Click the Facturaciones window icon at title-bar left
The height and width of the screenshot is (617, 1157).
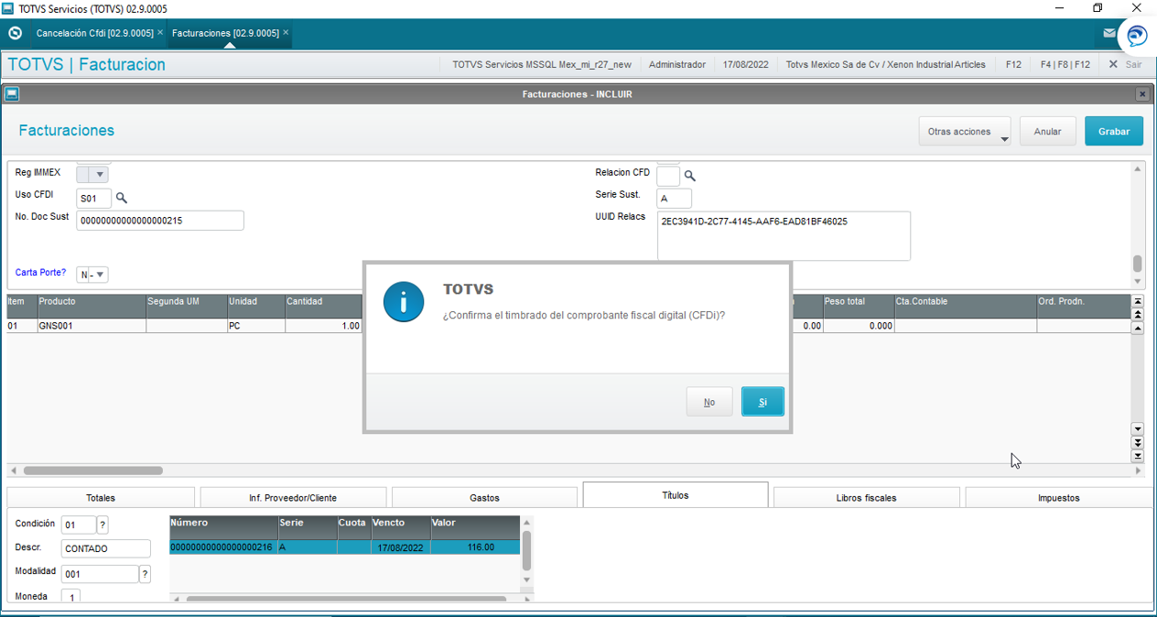coord(12,94)
